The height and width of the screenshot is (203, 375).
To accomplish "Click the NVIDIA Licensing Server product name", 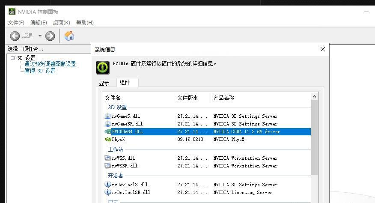I will tap(243, 192).
